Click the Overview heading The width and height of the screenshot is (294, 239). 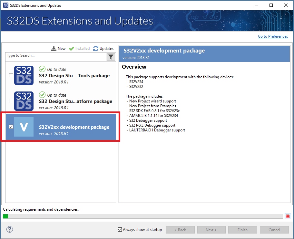pos(134,67)
